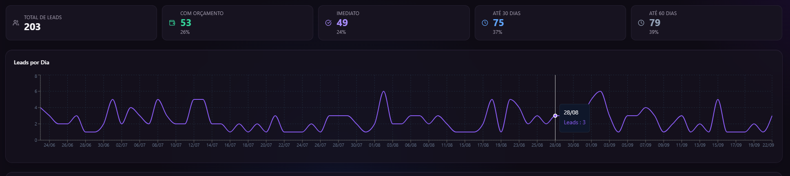The width and height of the screenshot is (790, 176).
Task: Click the 26% label under Com Orçamento
Action: 185,32
